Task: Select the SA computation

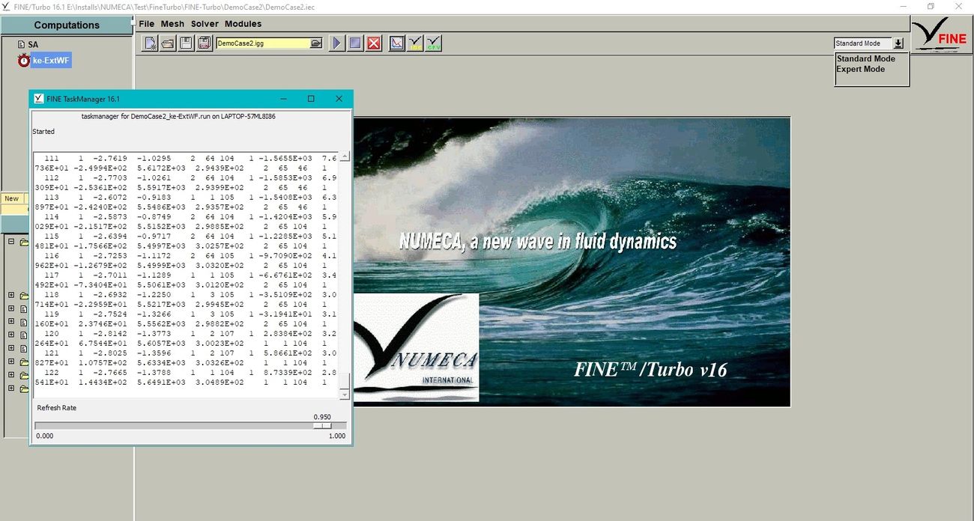Action: [x=33, y=45]
